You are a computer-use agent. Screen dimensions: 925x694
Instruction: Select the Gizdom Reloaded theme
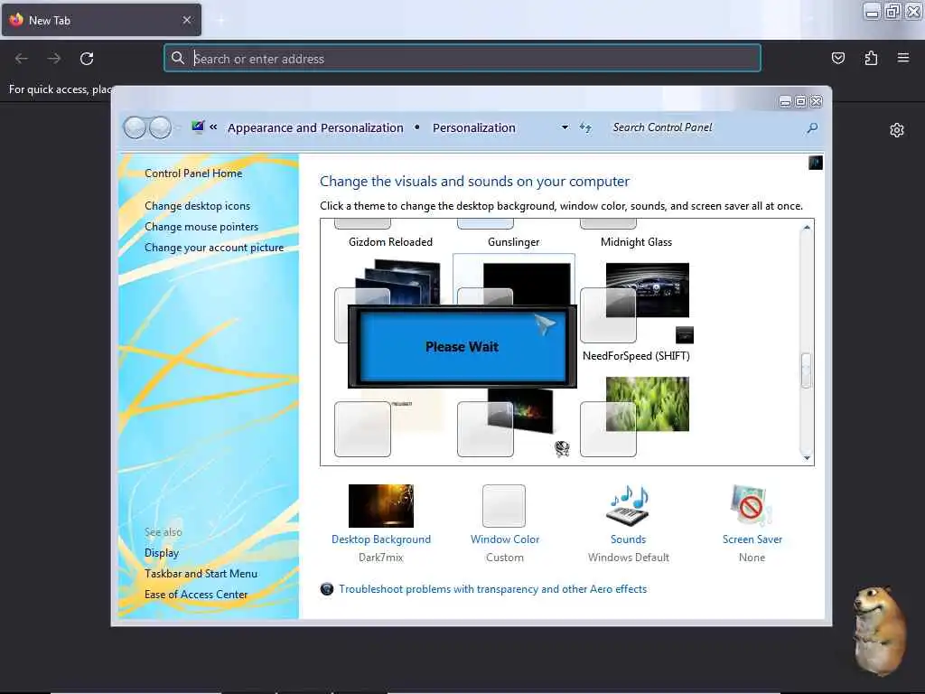(x=390, y=242)
